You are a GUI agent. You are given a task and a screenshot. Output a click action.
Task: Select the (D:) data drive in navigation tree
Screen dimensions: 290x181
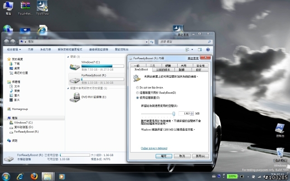coord(24,127)
